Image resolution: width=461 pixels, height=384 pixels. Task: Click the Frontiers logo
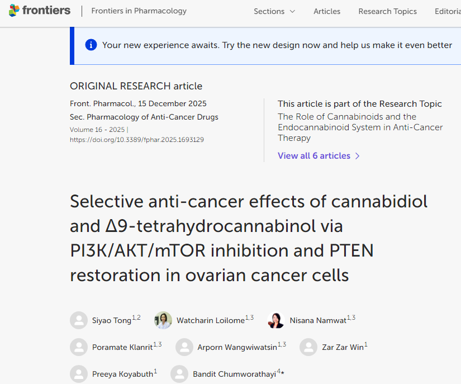(x=39, y=11)
